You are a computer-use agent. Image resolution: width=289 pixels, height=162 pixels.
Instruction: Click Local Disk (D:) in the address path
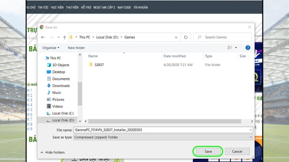point(107,37)
